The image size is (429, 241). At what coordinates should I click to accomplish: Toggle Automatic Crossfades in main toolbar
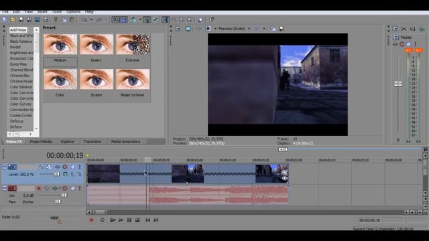[123, 19]
